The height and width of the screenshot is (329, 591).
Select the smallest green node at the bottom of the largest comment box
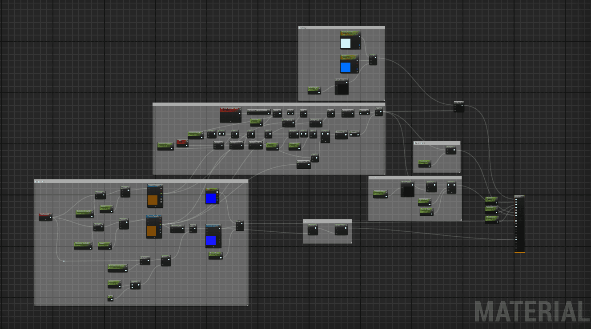pos(110,298)
